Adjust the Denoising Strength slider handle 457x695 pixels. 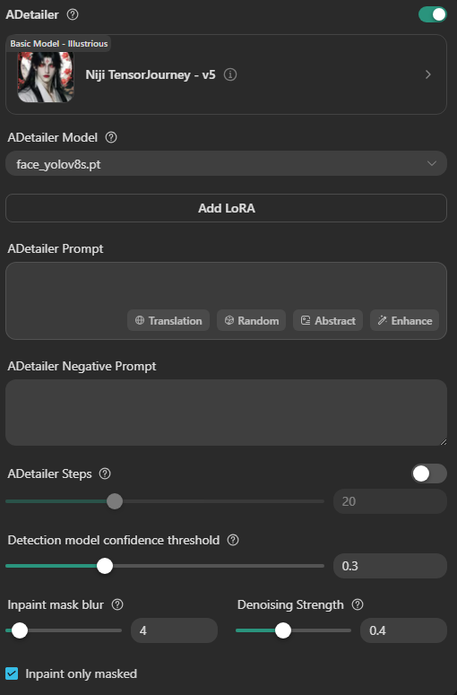coord(283,630)
